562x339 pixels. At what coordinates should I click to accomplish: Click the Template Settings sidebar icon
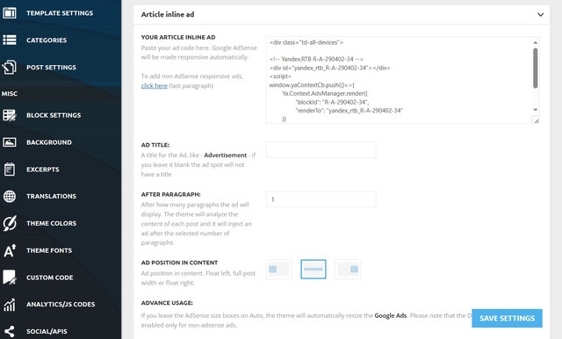[x=10, y=13]
